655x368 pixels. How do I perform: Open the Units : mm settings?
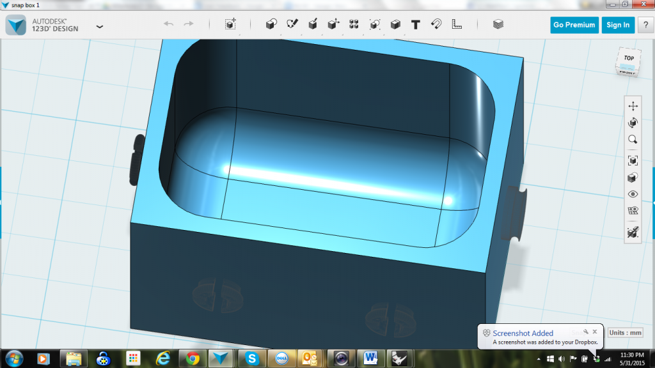625,333
